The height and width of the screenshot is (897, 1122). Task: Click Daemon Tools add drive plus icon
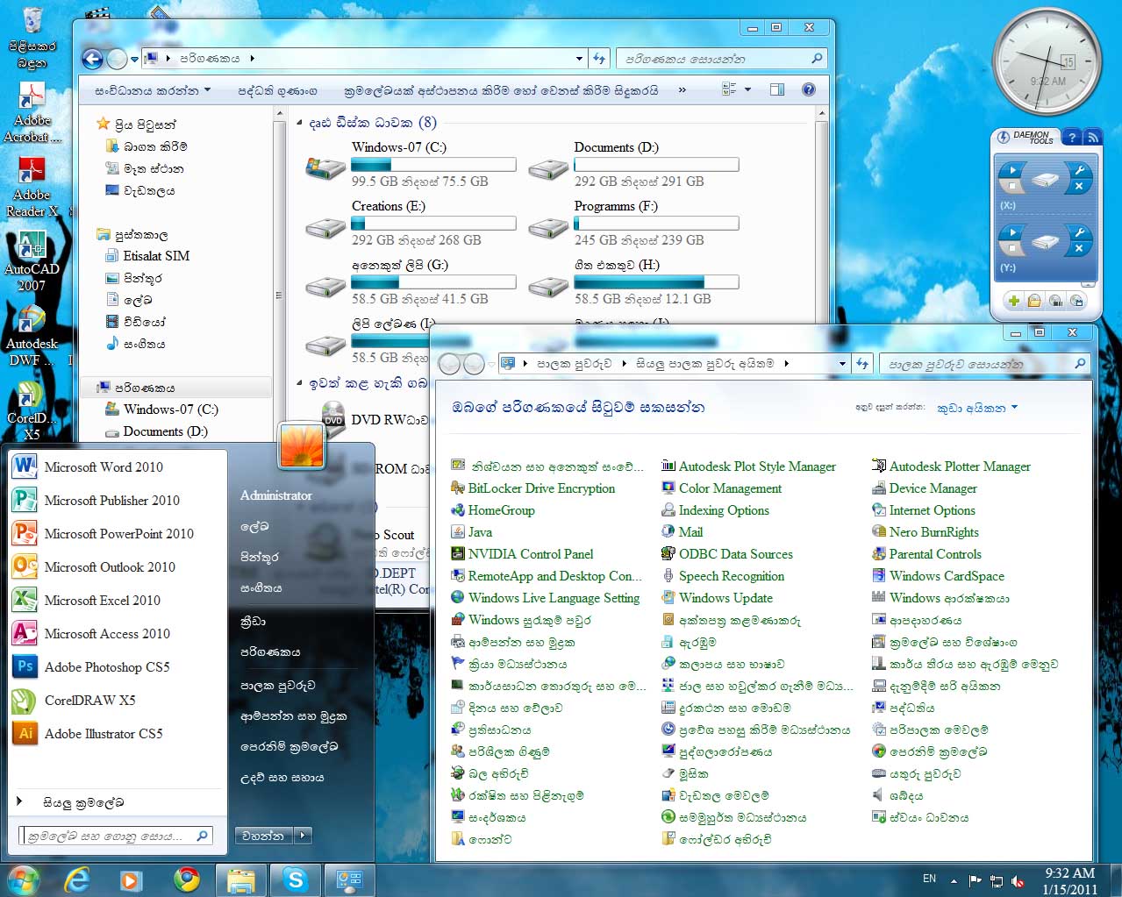1013,301
